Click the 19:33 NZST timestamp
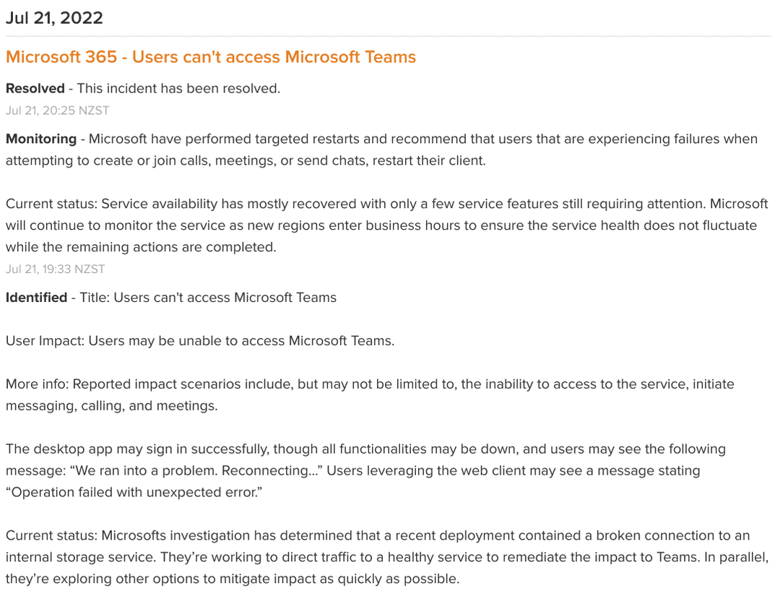Image resolution: width=780 pixels, height=596 pixels. [55, 269]
